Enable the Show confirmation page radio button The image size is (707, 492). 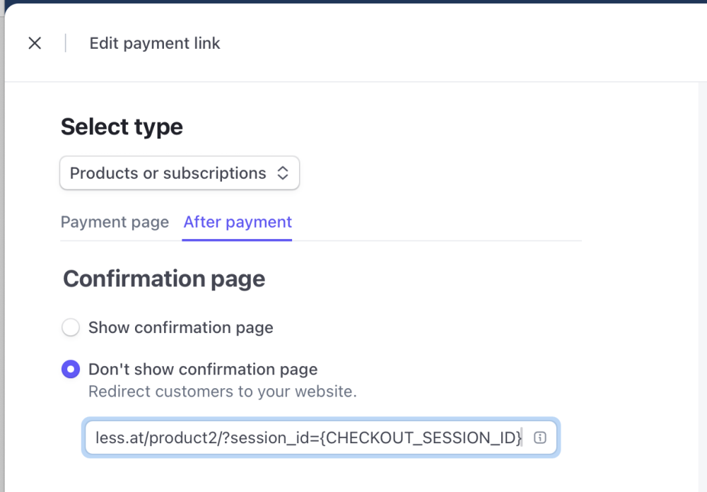pos(71,328)
